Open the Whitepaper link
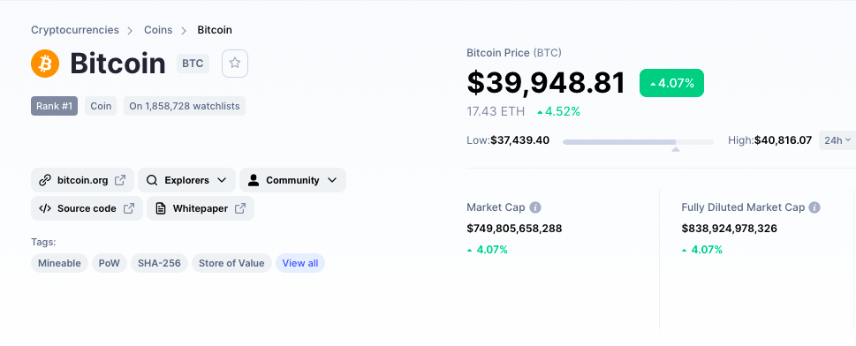Viewport: 856px width, 346px height. click(x=201, y=208)
